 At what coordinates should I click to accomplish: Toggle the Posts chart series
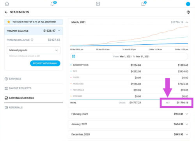pyautogui.click(x=75, y=78)
